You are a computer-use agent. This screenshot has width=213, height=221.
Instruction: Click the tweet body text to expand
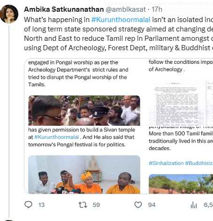[x=118, y=34]
